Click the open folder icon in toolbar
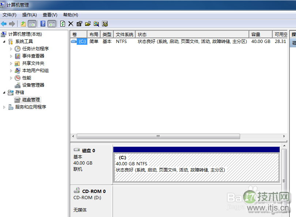This screenshot has width=296, height=217. point(88,24)
